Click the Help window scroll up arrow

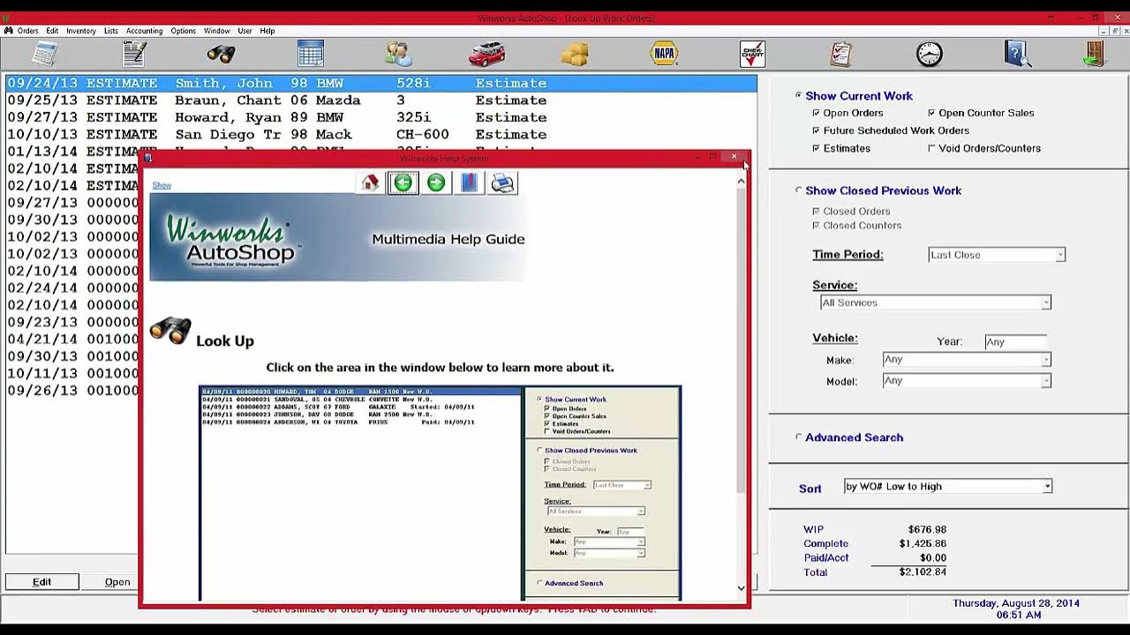[x=741, y=181]
